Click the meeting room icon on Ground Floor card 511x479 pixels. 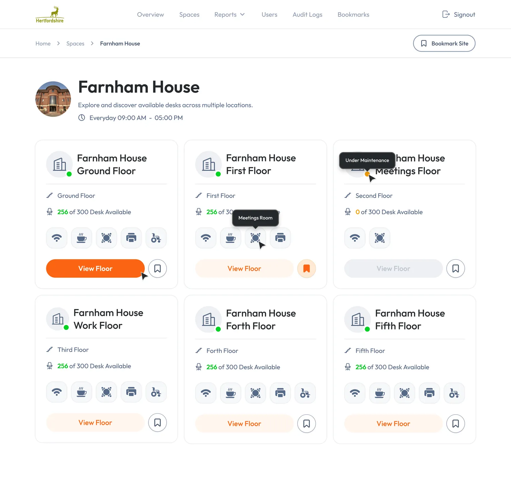[106, 238]
